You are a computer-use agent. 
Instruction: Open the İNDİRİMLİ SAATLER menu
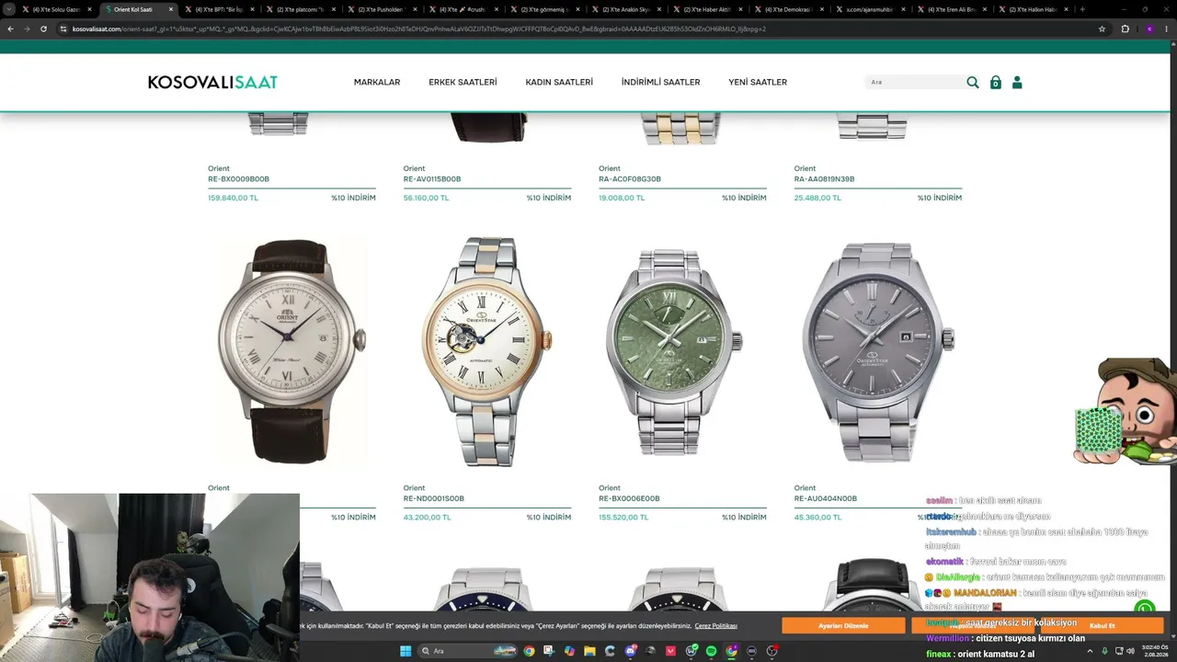point(660,83)
